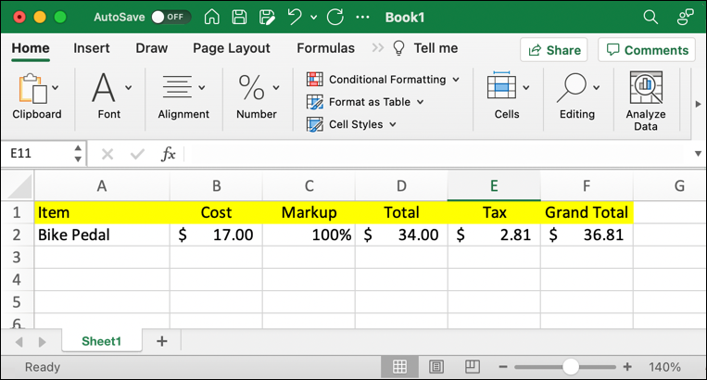Expand the formula bar arrow
Image resolution: width=707 pixels, height=380 pixels.
(698, 154)
